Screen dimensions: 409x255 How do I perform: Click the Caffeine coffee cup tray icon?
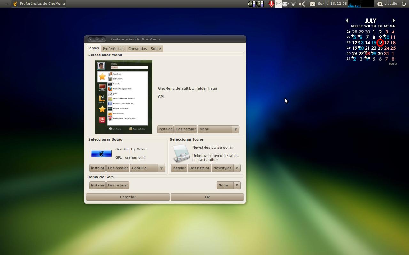pyautogui.click(x=286, y=4)
